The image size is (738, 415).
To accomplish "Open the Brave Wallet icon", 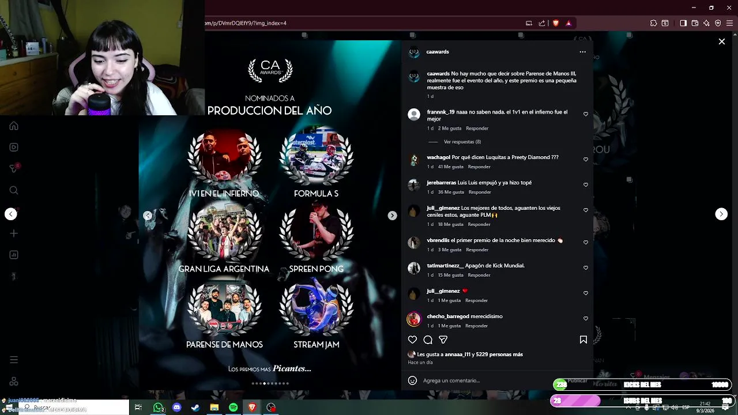I will 695,23.
